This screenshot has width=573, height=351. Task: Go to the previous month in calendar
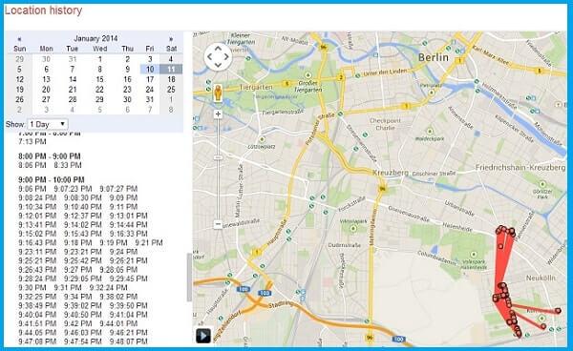[x=19, y=39]
